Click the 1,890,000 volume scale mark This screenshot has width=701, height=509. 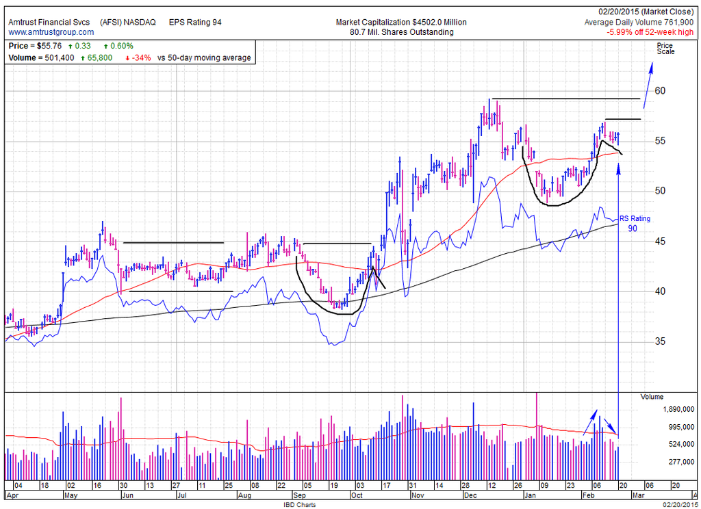pyautogui.click(x=679, y=409)
